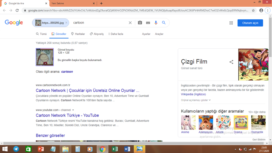Click the horizontal scrollbar at page bottom
272x153 pixels.
(134, 143)
